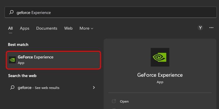Select the All filter tab
The image size is (219, 109).
(11, 28)
